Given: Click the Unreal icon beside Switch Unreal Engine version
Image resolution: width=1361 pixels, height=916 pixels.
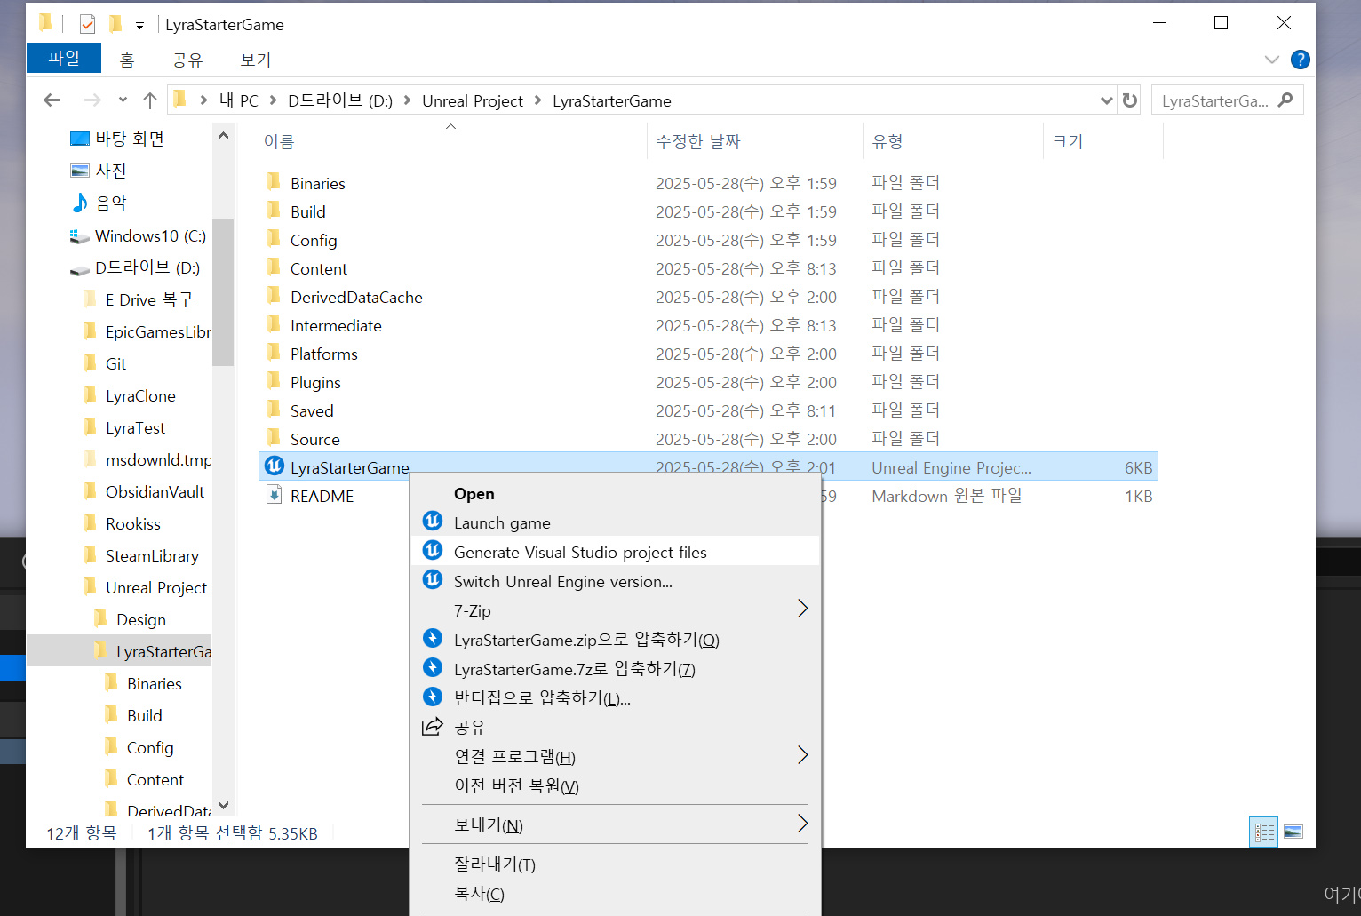Looking at the screenshot, I should coord(433,580).
